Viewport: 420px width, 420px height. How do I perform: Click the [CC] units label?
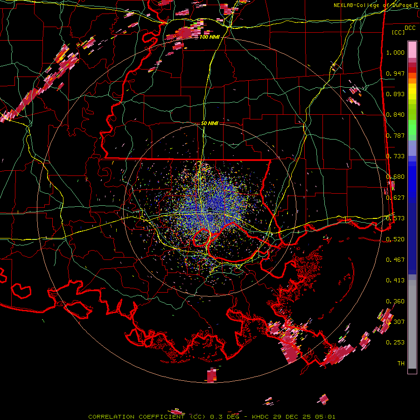click(399, 32)
